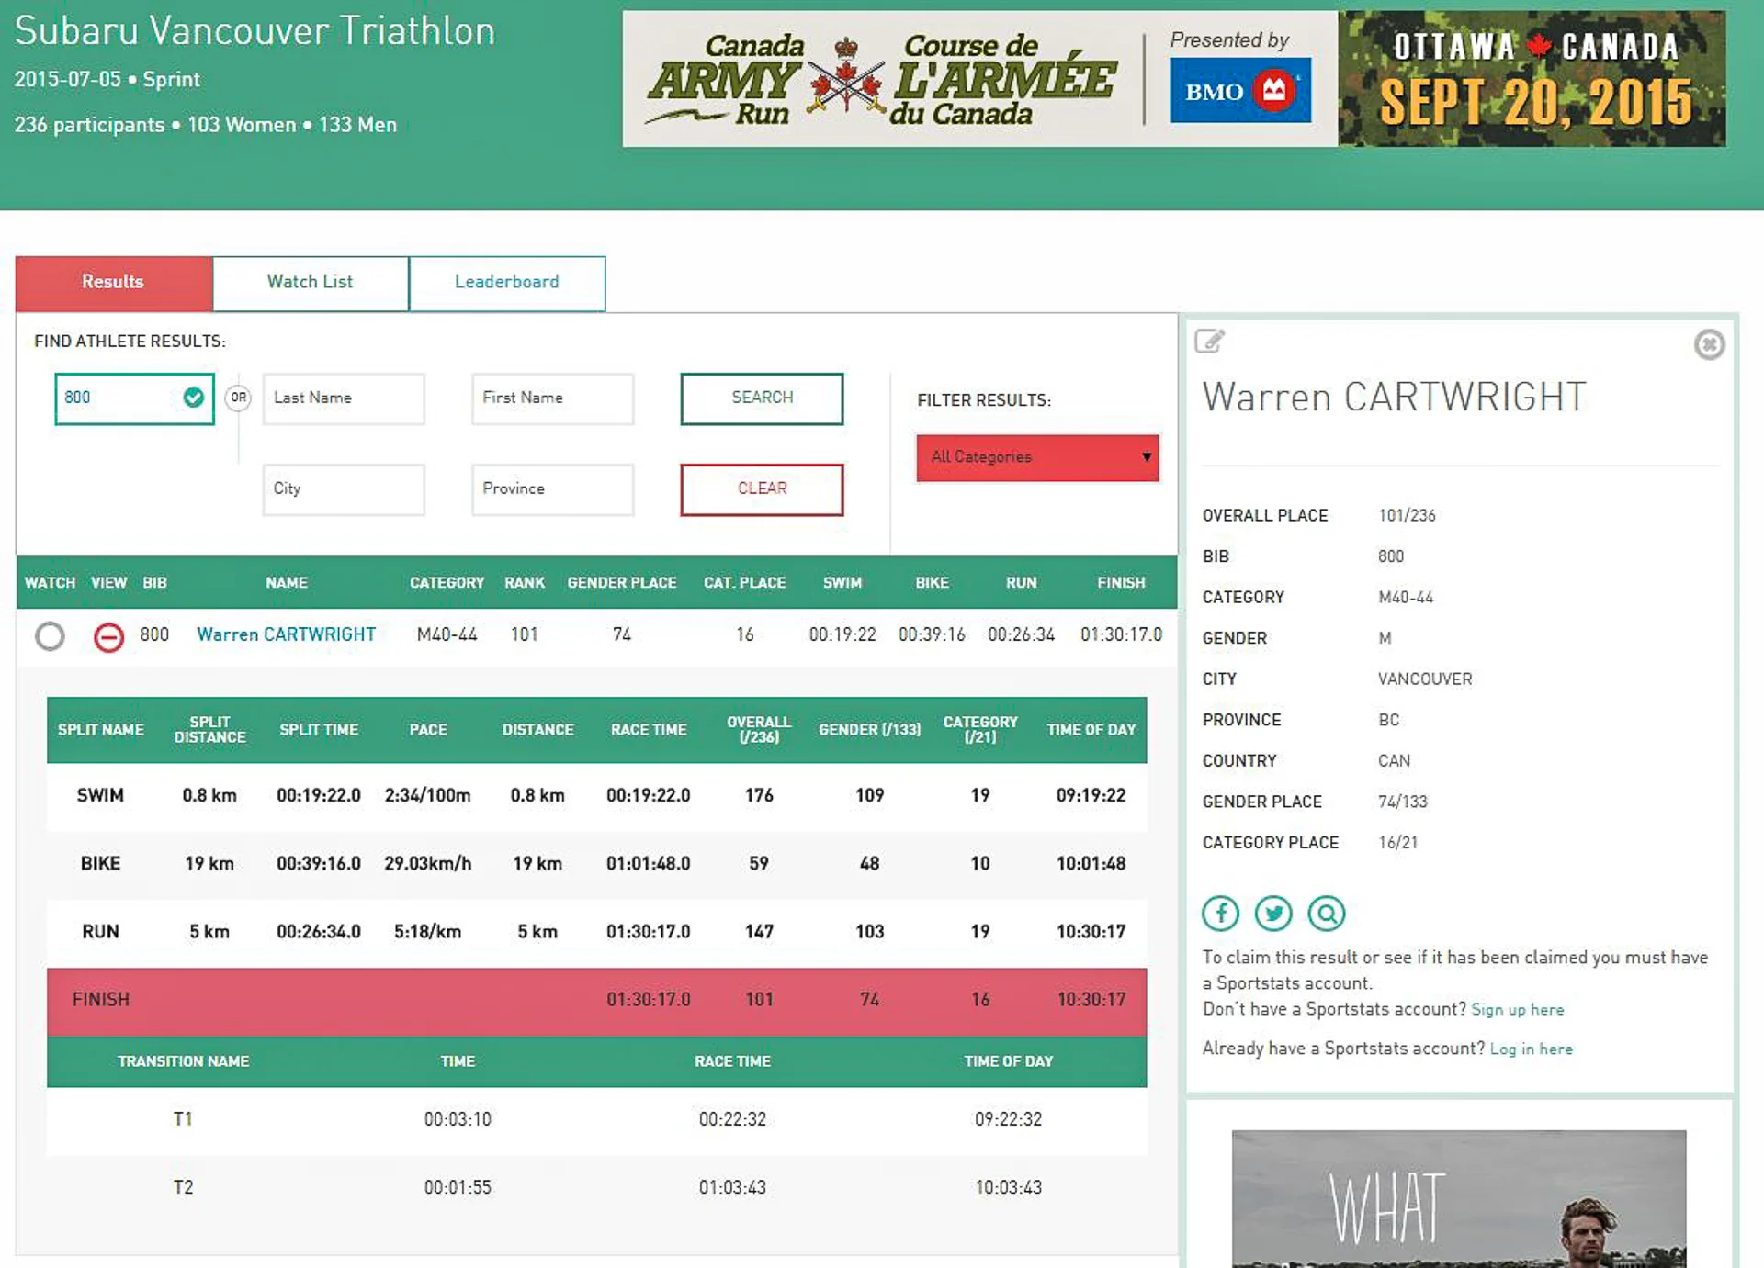The width and height of the screenshot is (1764, 1268).
Task: Click the green checkmark in bib field
Action: coord(193,398)
